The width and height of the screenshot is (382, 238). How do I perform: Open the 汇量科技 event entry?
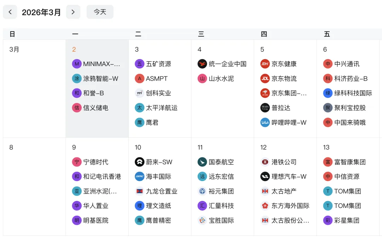[x=216, y=206]
